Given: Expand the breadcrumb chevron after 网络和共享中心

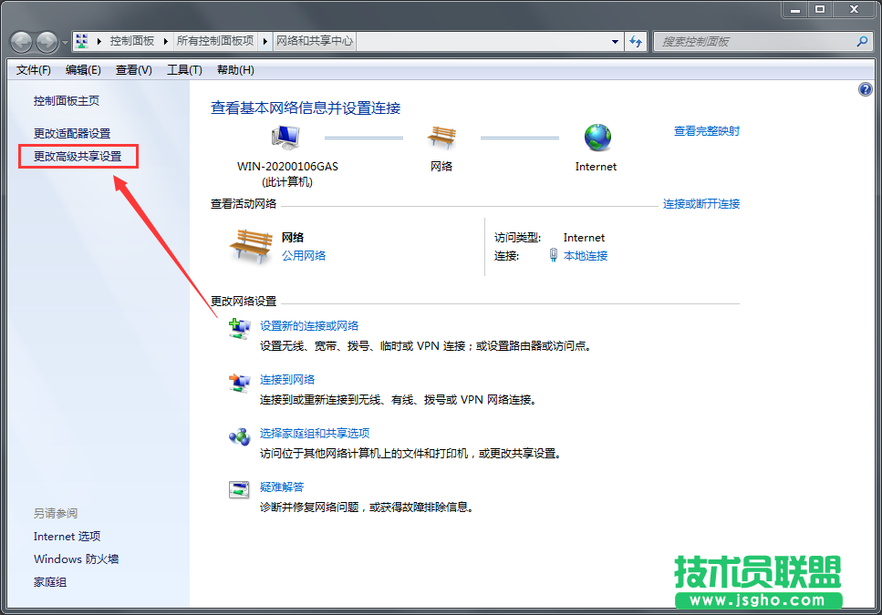Looking at the screenshot, I should click(x=359, y=41).
